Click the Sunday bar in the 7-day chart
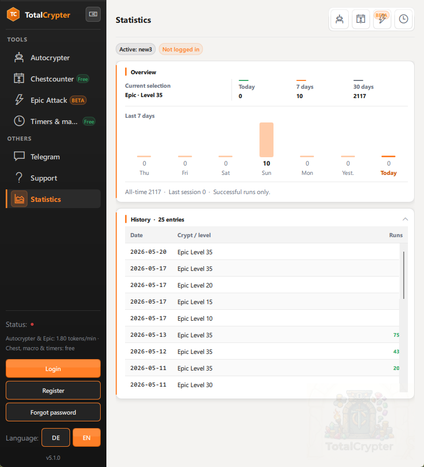Image resolution: width=424 pixels, height=467 pixels. 266,140
